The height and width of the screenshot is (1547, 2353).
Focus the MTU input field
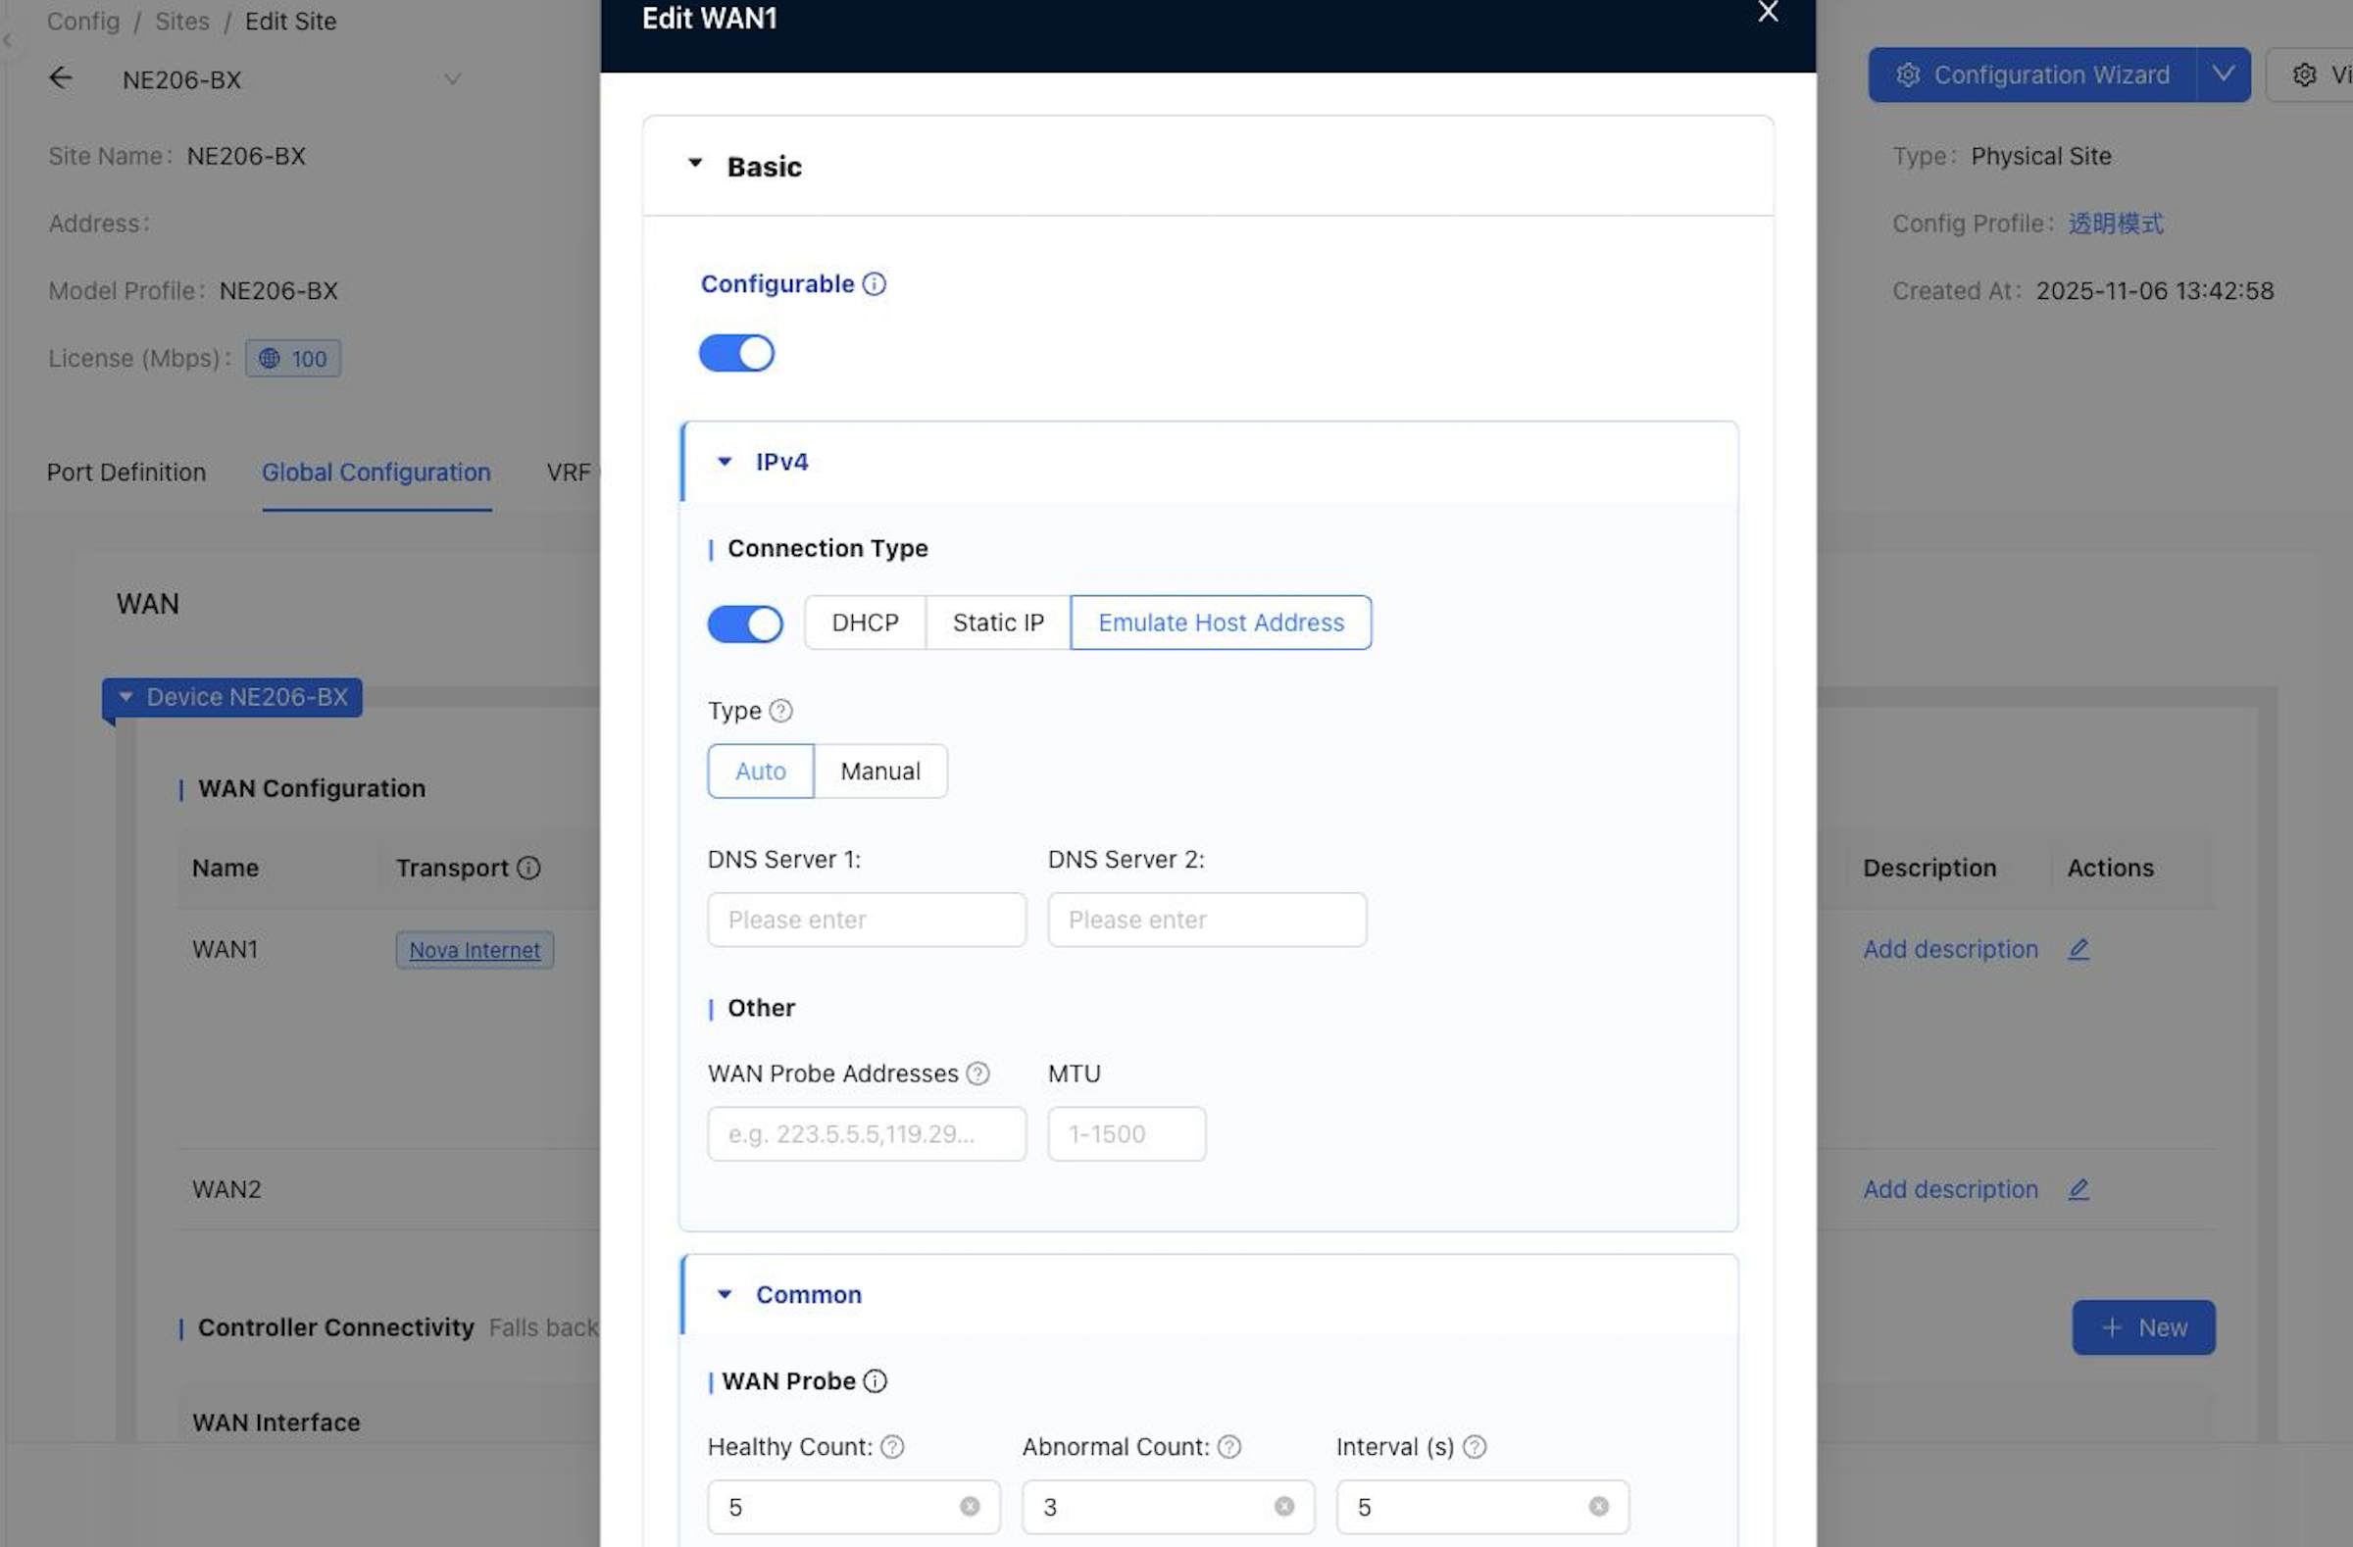pos(1127,1134)
